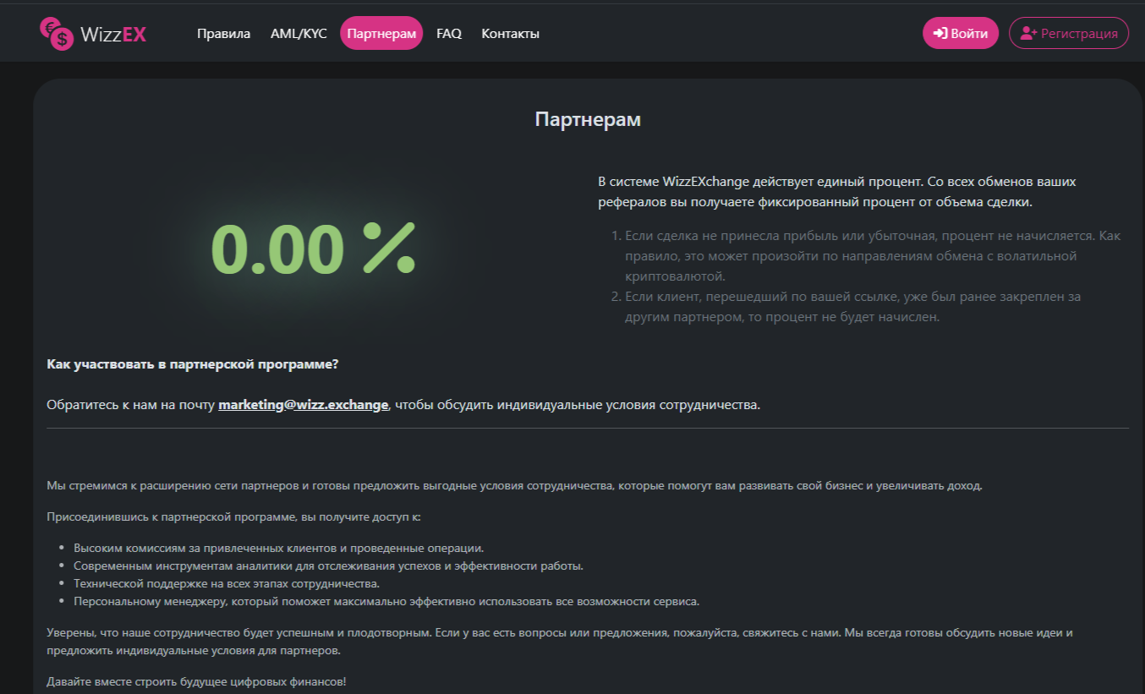Click the Партнерам page heading
The image size is (1145, 694).
[x=588, y=119]
